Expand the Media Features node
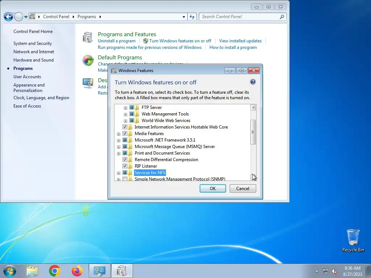Screen dimensions: 371x278 tap(118, 134)
